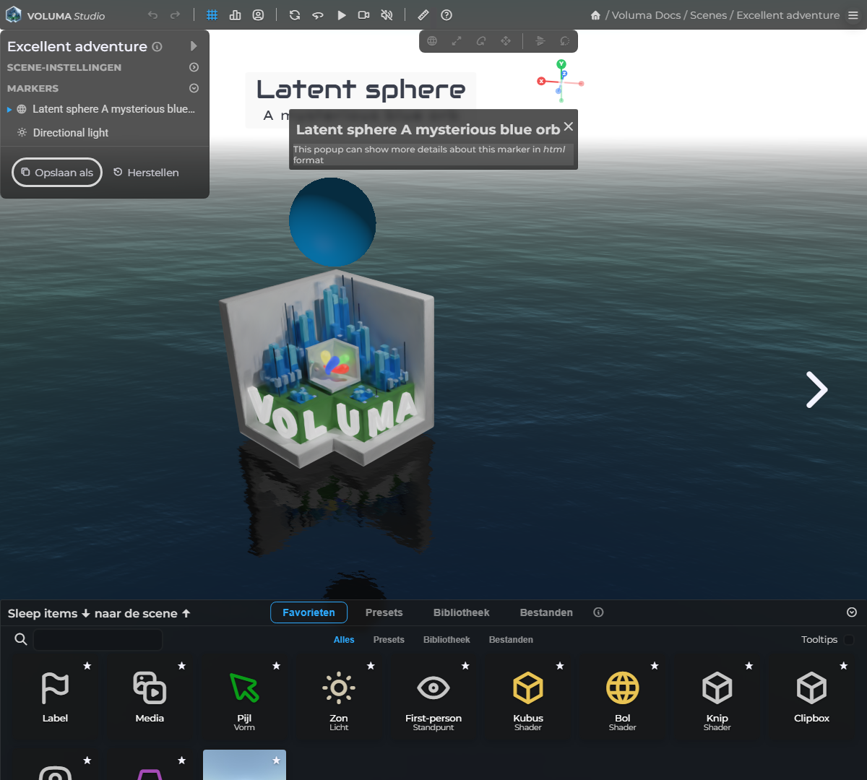Click the search magnifier icon
The height and width of the screenshot is (780, 867).
click(21, 639)
